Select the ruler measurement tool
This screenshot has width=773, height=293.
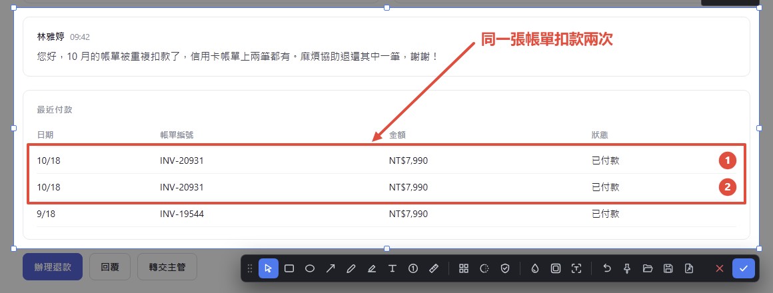click(434, 268)
